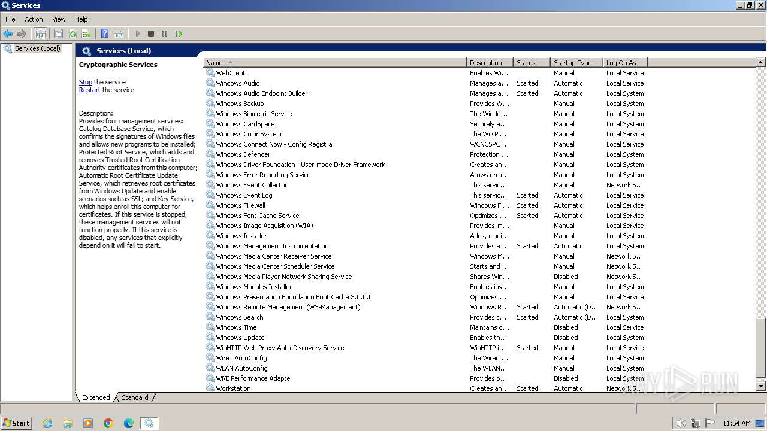Select Windows Font Cache Service

258,215
